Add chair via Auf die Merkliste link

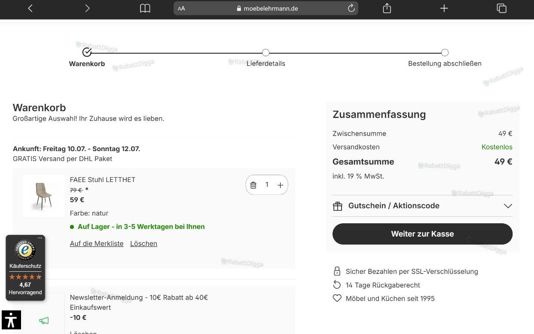97,243
